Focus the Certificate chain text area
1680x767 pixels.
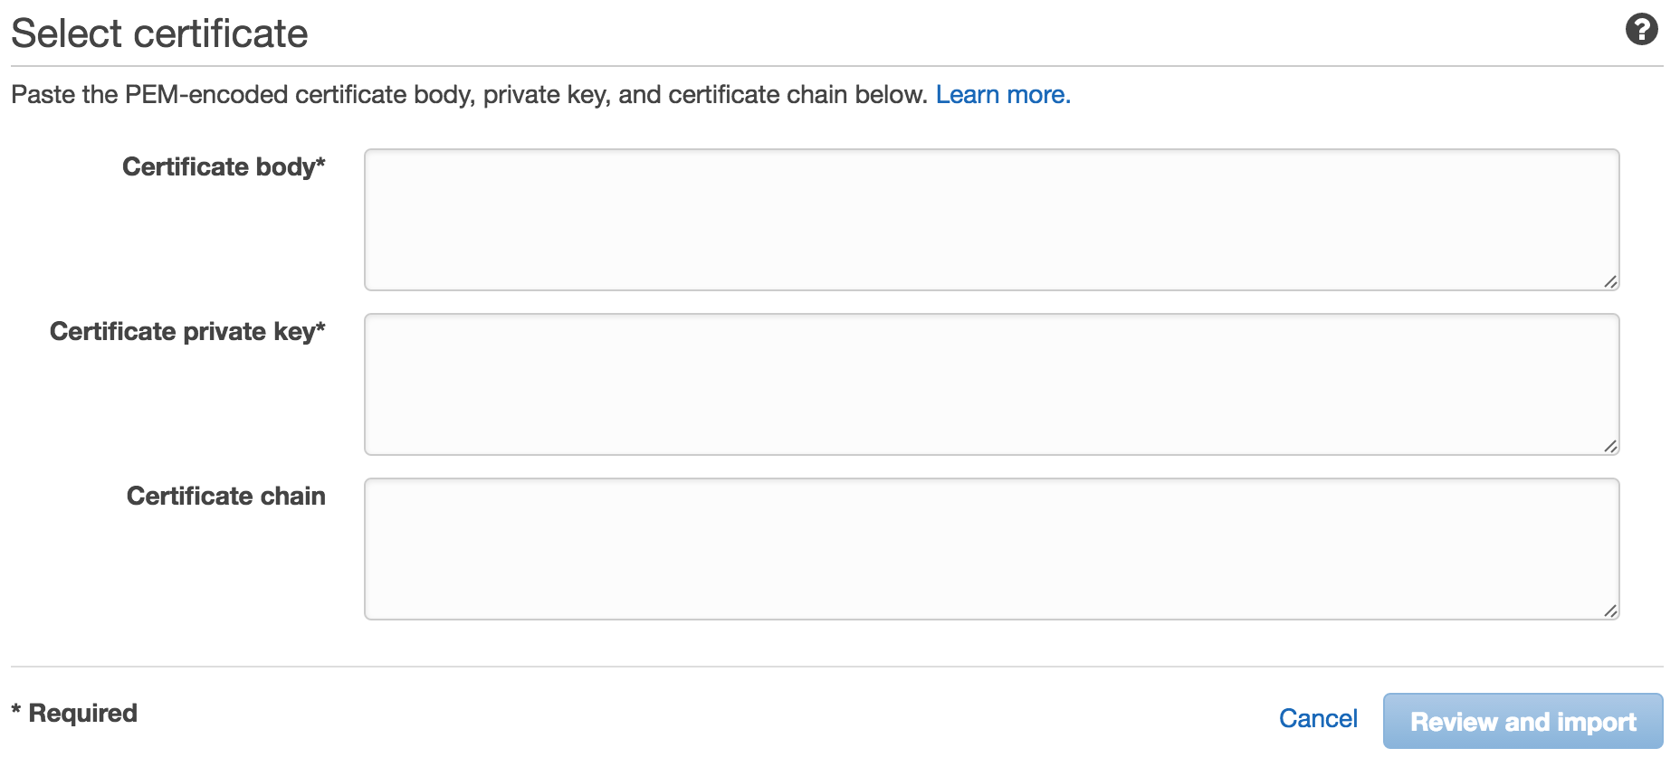pos(991,549)
